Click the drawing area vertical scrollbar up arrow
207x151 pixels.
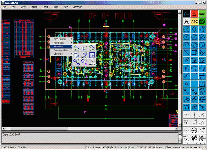pyautogui.click(x=180, y=12)
